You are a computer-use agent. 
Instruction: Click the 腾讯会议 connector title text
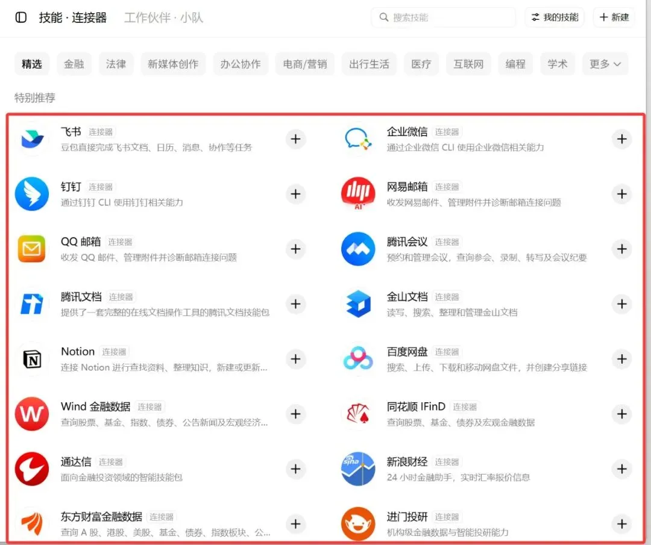407,242
